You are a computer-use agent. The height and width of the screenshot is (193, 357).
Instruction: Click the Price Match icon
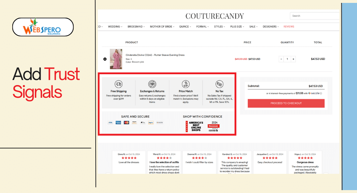click(x=186, y=84)
